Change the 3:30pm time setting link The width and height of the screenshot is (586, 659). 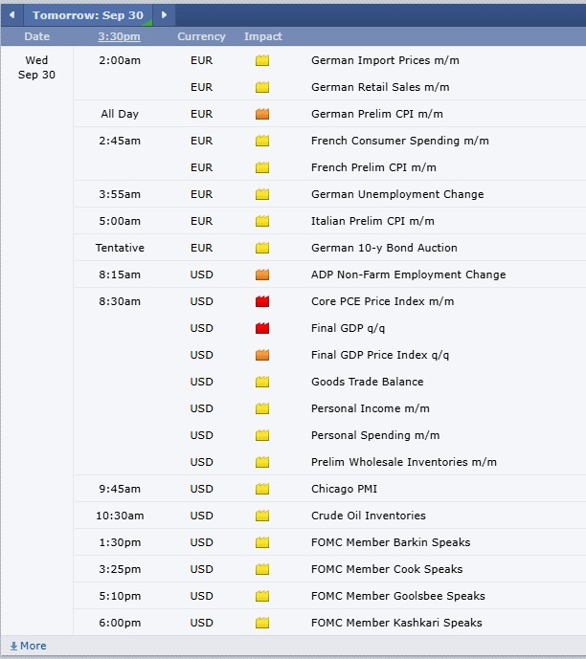pyautogui.click(x=119, y=36)
